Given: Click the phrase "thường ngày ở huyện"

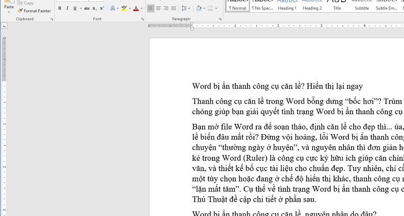Looking at the screenshot, I should [x=257, y=147].
